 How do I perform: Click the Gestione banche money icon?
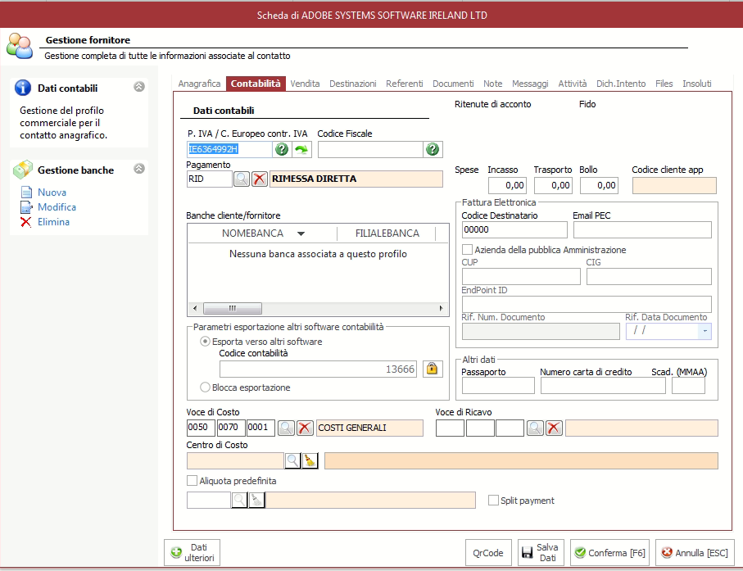click(x=23, y=170)
